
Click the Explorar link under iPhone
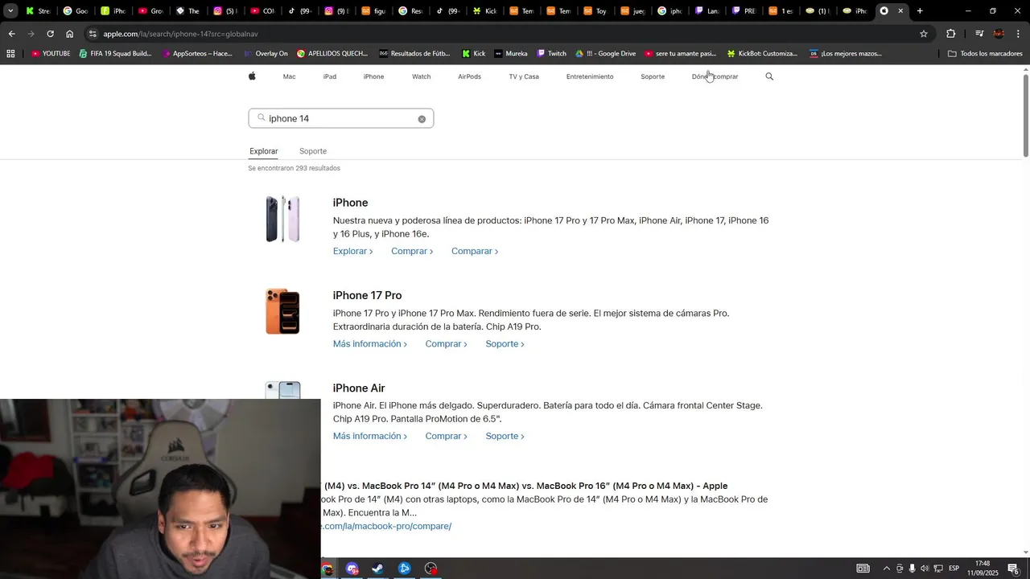coord(353,251)
